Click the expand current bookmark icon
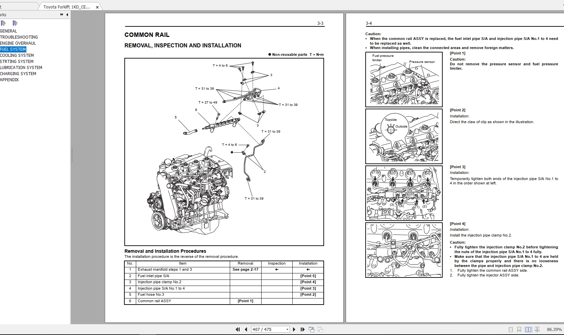Viewport: 564px width, 335px height. tap(15, 23)
